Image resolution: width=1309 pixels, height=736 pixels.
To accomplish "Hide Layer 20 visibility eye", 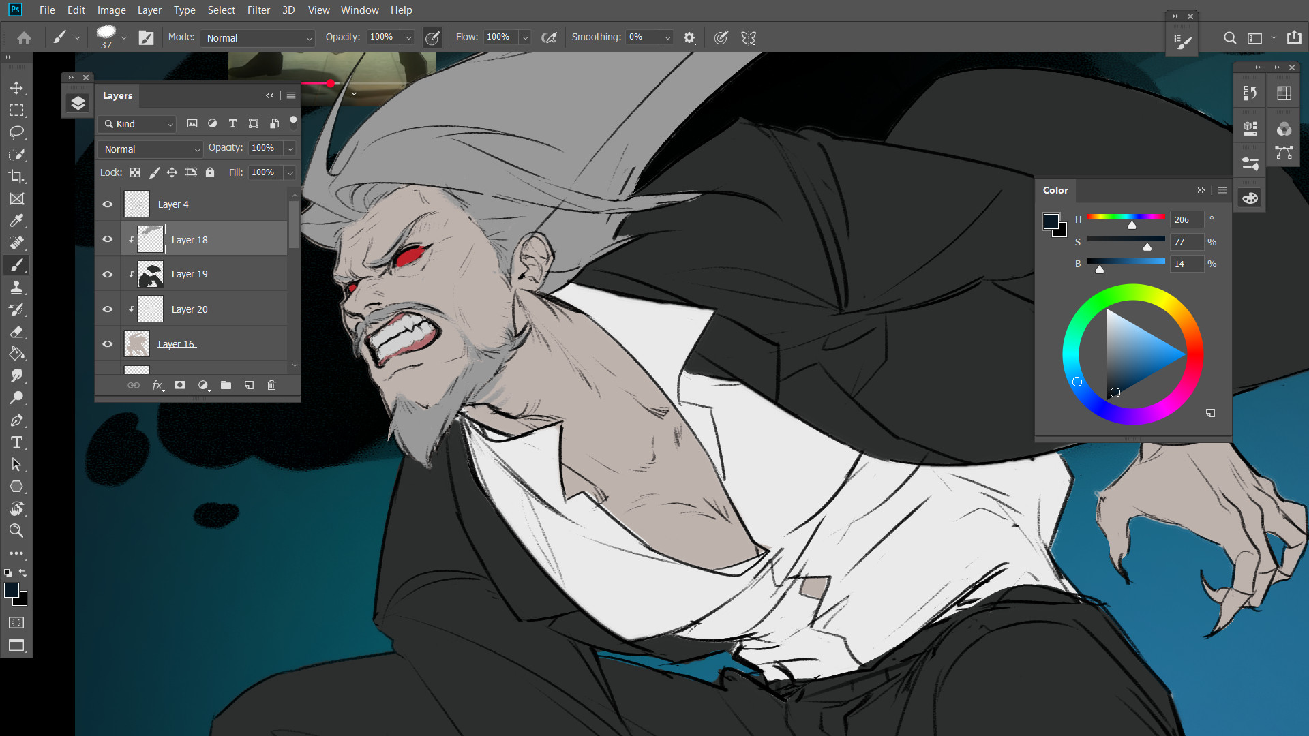I will (x=108, y=309).
